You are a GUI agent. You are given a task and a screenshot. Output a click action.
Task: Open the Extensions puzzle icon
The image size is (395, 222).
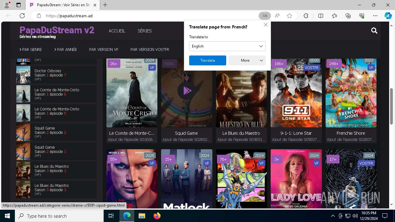[x=306, y=16]
